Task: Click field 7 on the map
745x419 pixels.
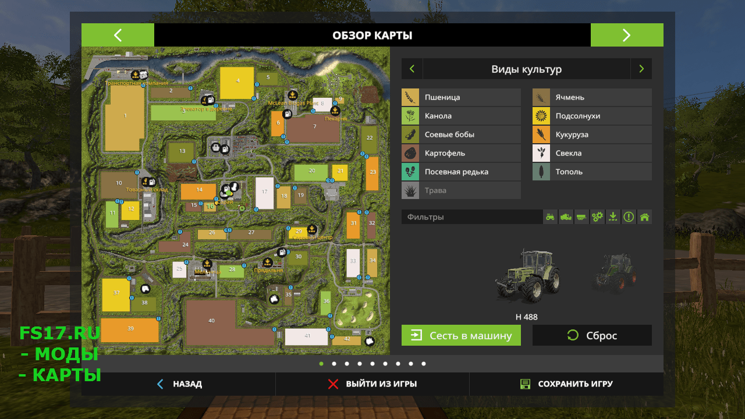Action: 314,128
